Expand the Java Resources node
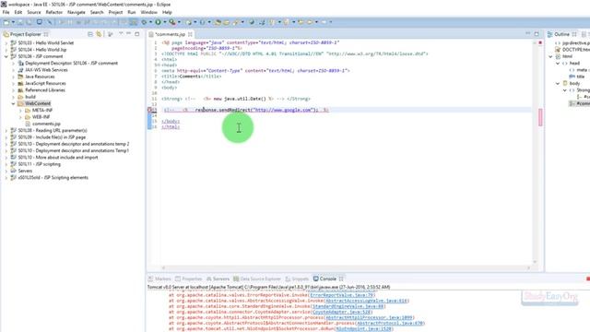 13,77
